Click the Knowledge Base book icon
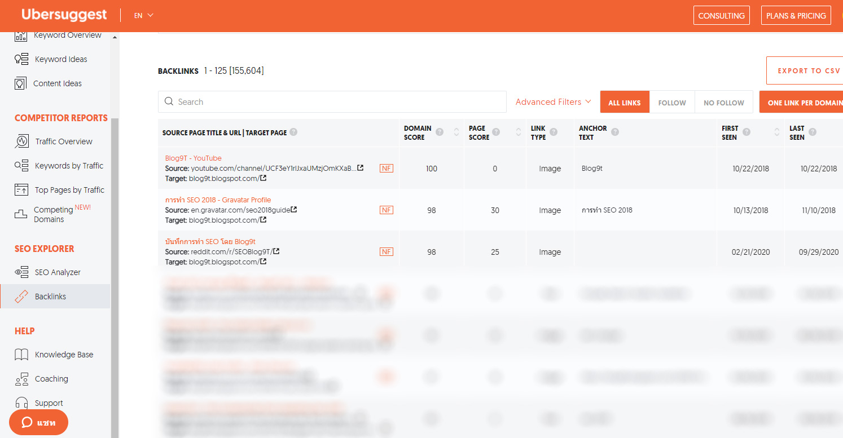This screenshot has width=843, height=438. [x=21, y=355]
